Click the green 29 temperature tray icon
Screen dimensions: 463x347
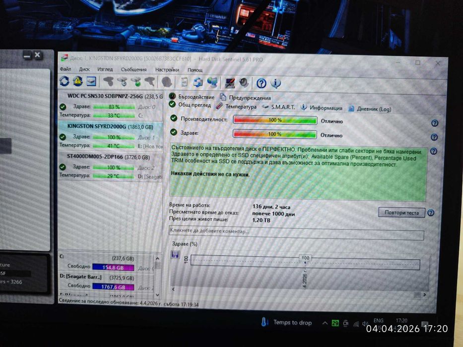coord(335,323)
